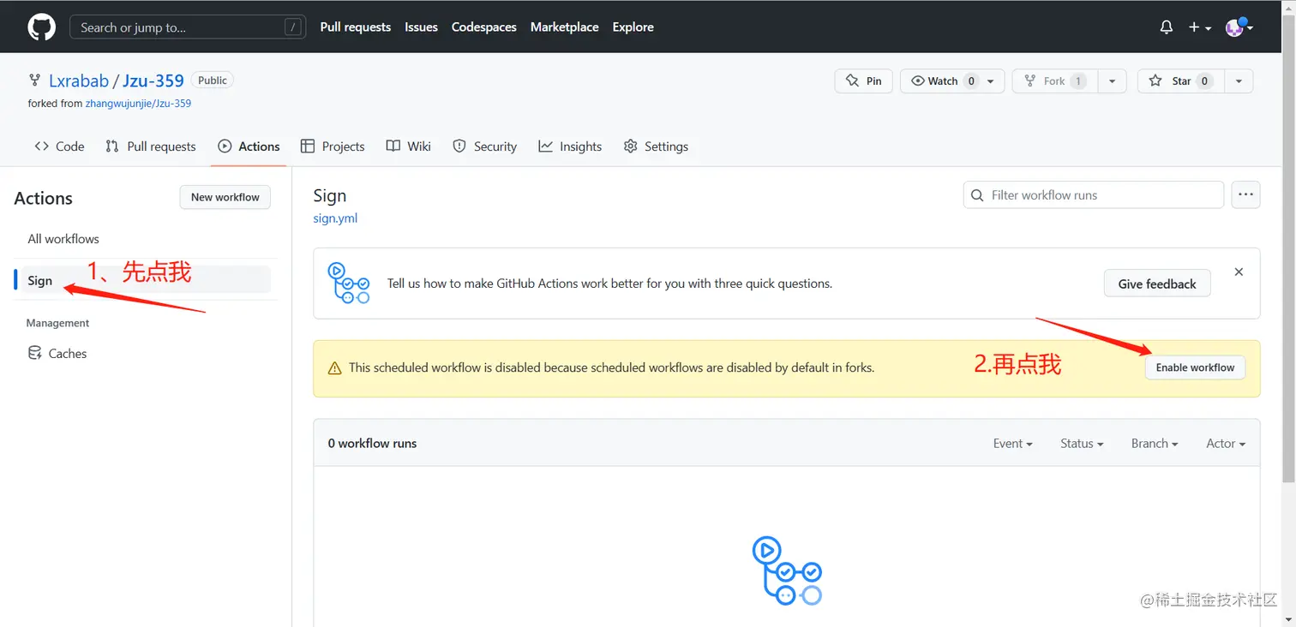Viewport: 1296px width, 627px height.
Task: Open Marketplace in top navigation
Action: click(x=565, y=27)
